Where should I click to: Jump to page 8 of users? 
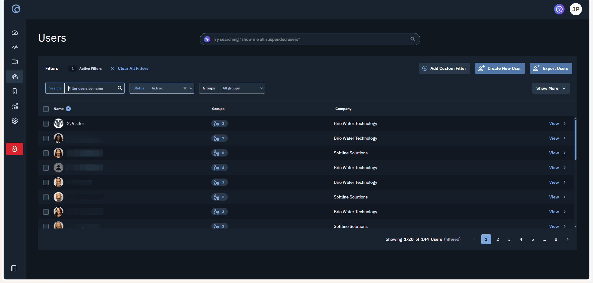point(556,239)
